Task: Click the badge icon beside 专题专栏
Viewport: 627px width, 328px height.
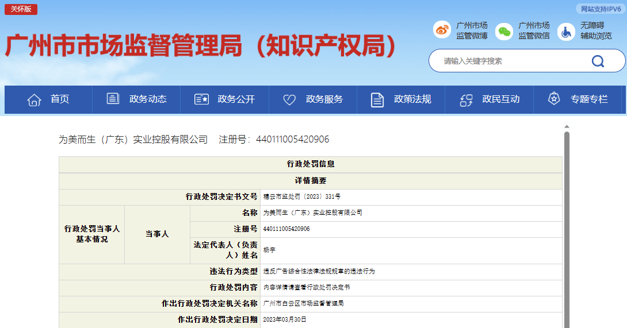Action: point(554,99)
